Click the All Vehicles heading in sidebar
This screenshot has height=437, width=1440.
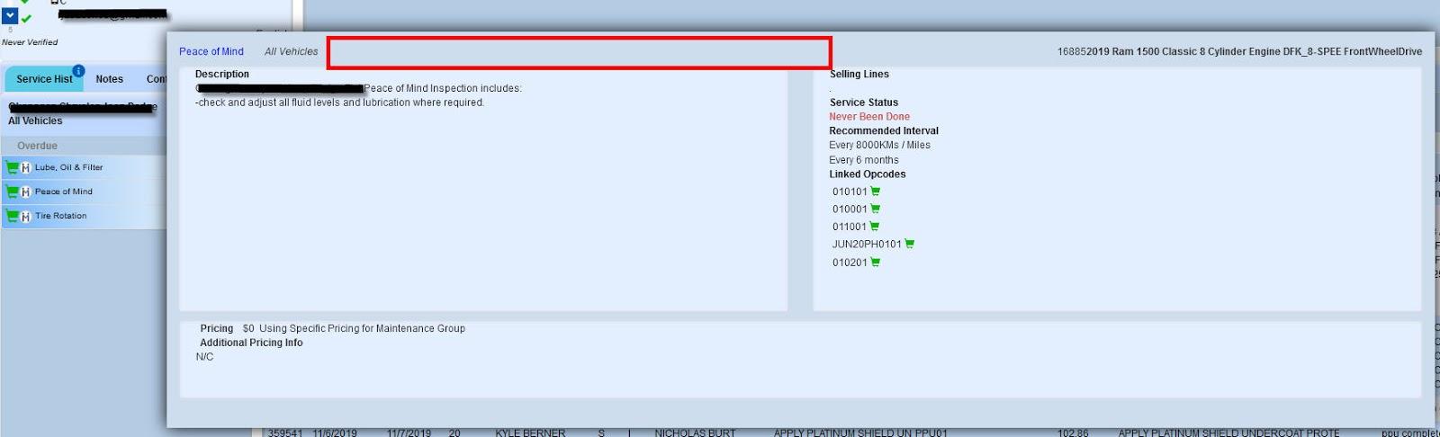tap(36, 121)
